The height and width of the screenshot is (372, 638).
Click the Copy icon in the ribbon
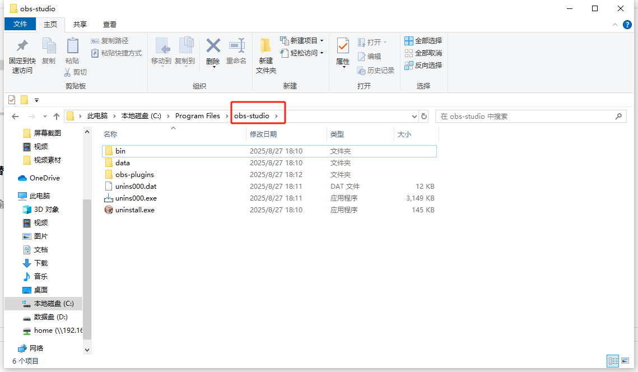pyautogui.click(x=49, y=46)
